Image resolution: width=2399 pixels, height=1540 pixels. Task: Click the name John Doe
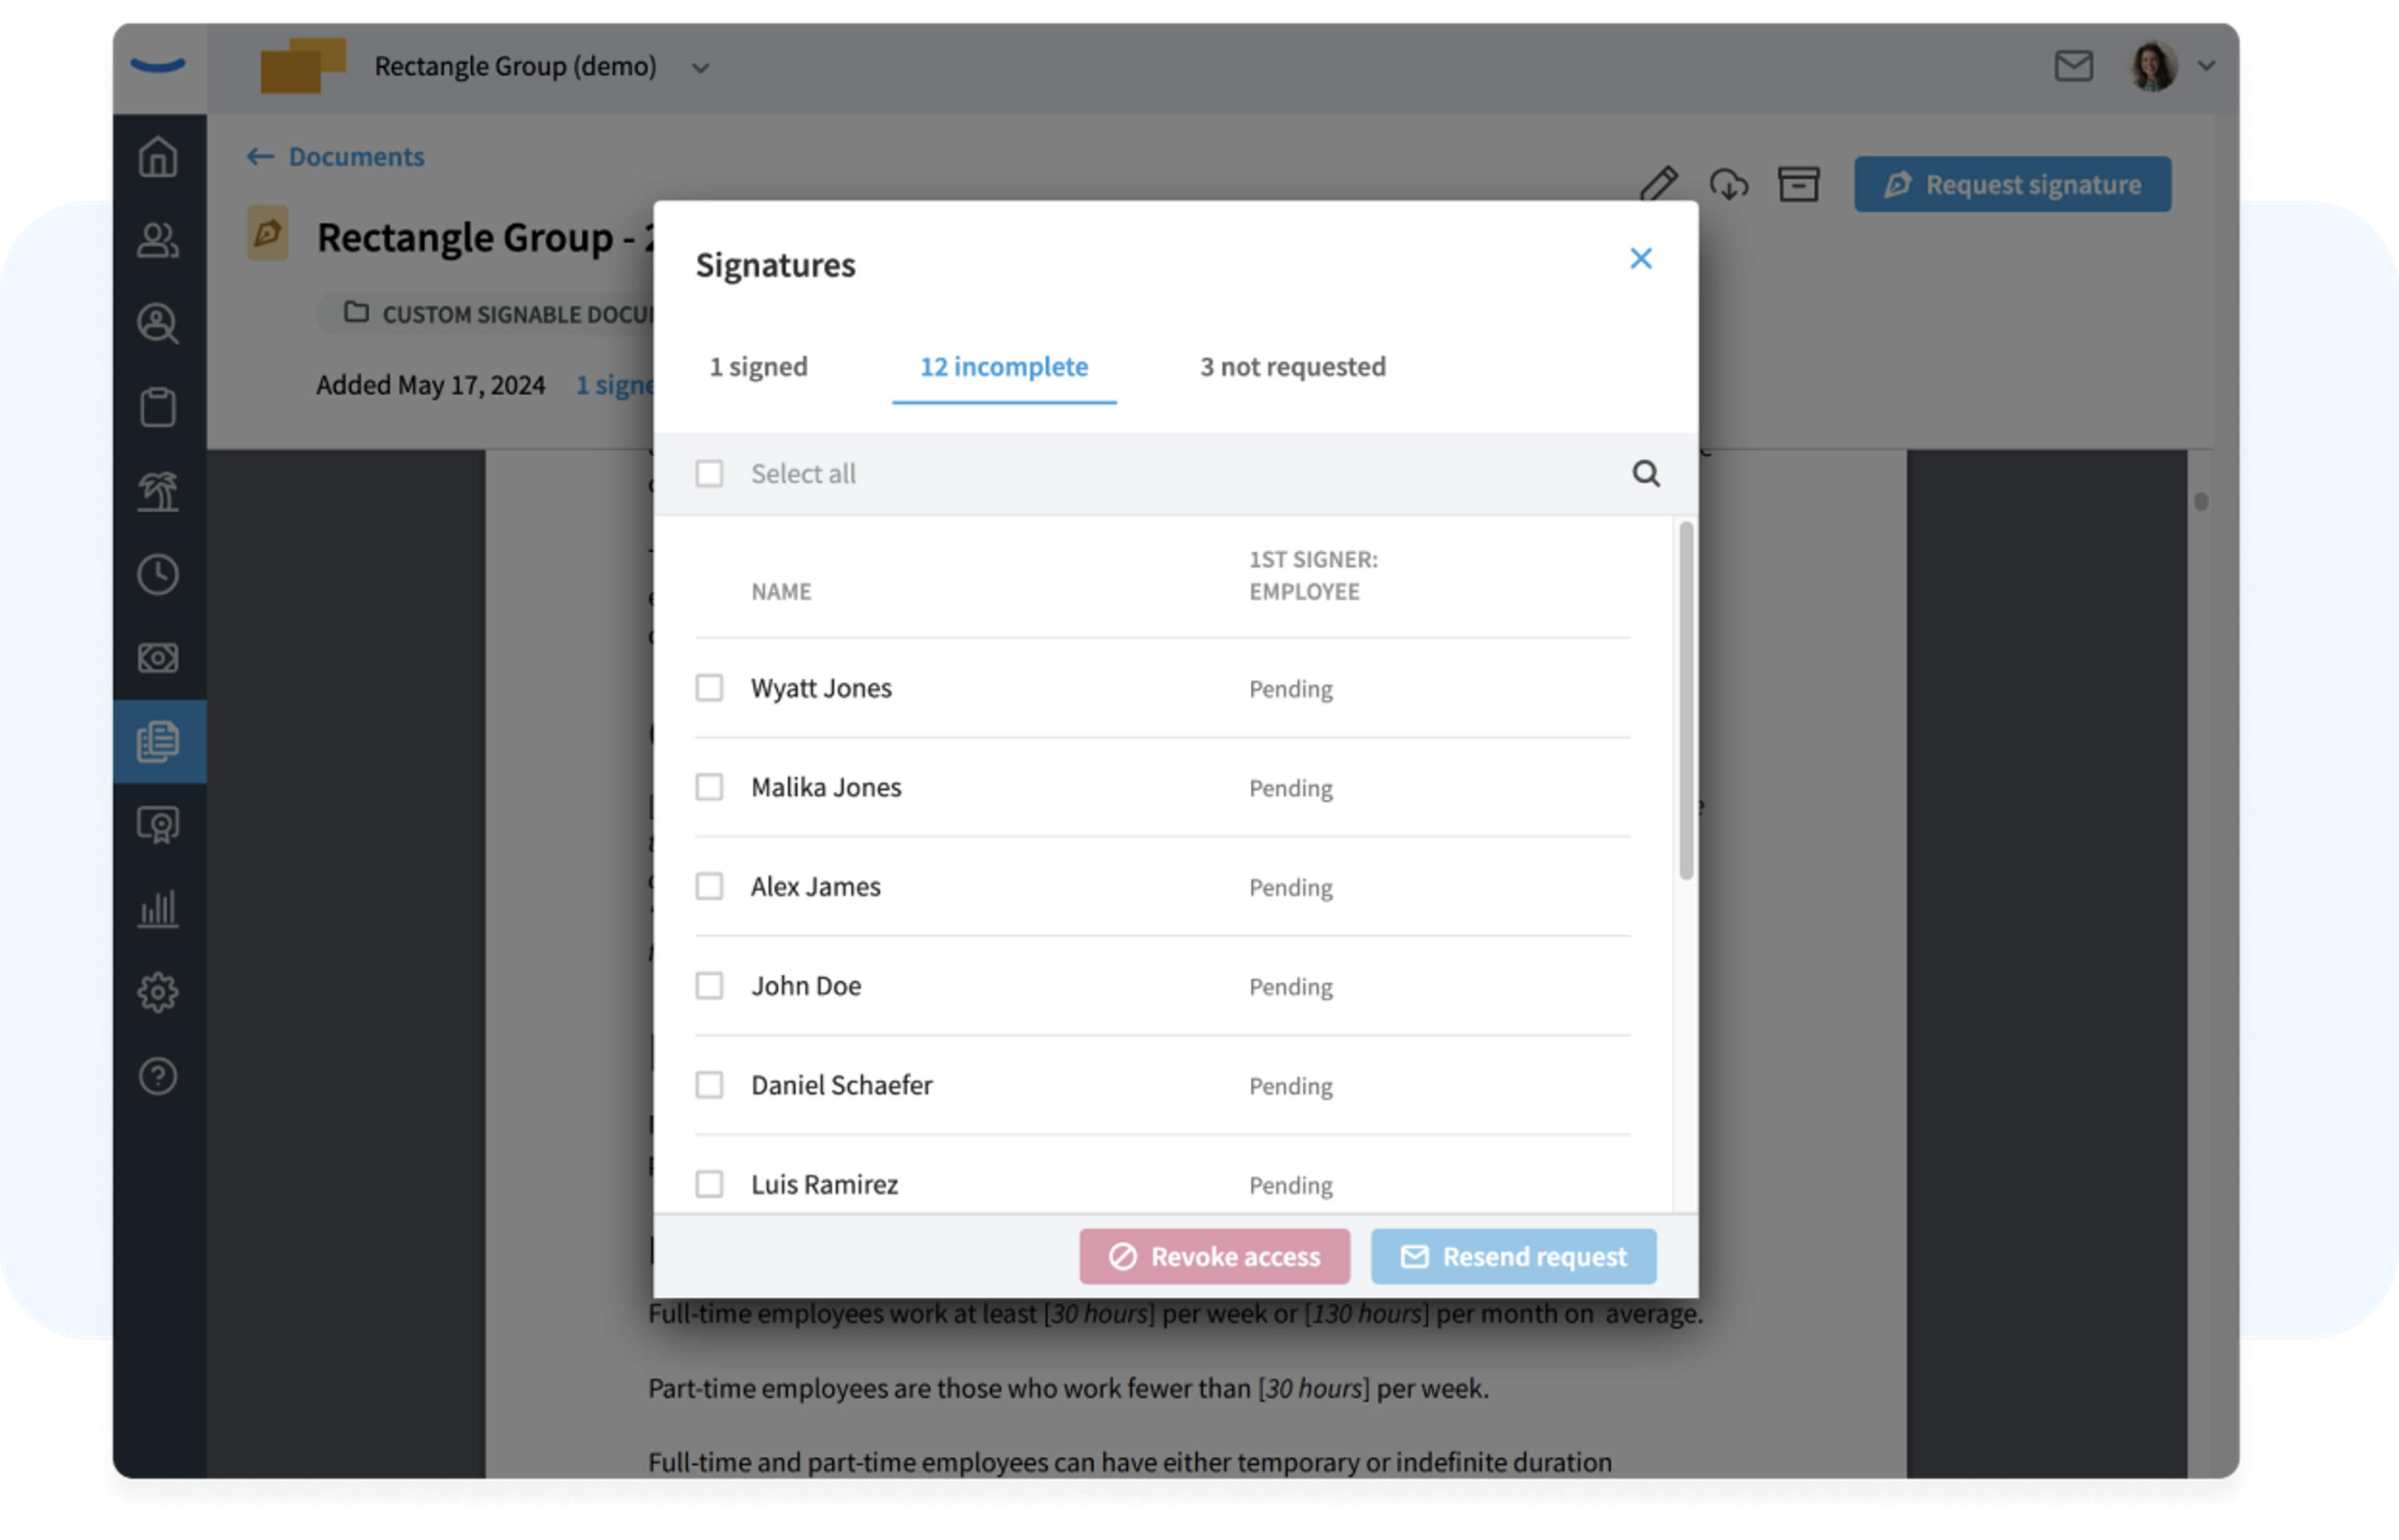[x=806, y=986]
